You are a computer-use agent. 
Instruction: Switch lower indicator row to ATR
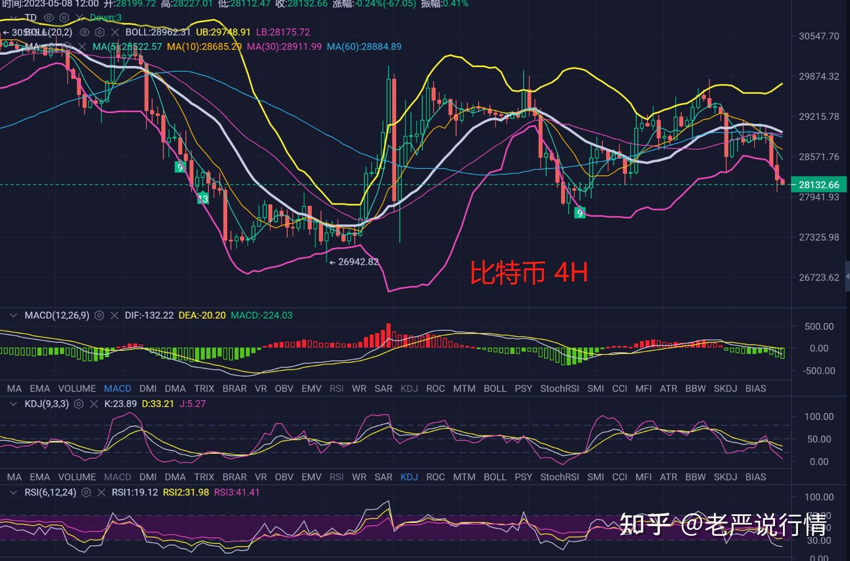668,477
